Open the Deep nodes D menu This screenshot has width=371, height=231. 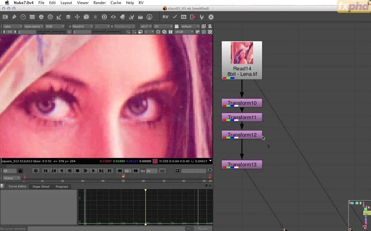click(104, 17)
